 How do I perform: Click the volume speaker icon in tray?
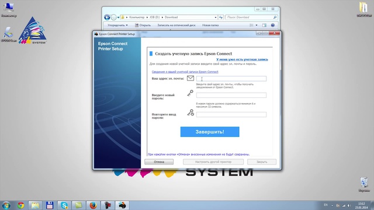tap(349, 205)
